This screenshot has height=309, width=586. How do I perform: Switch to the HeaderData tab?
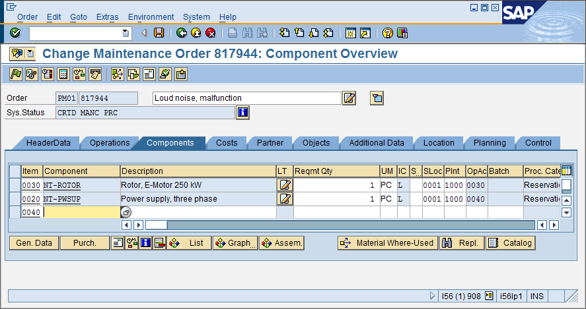pos(48,143)
